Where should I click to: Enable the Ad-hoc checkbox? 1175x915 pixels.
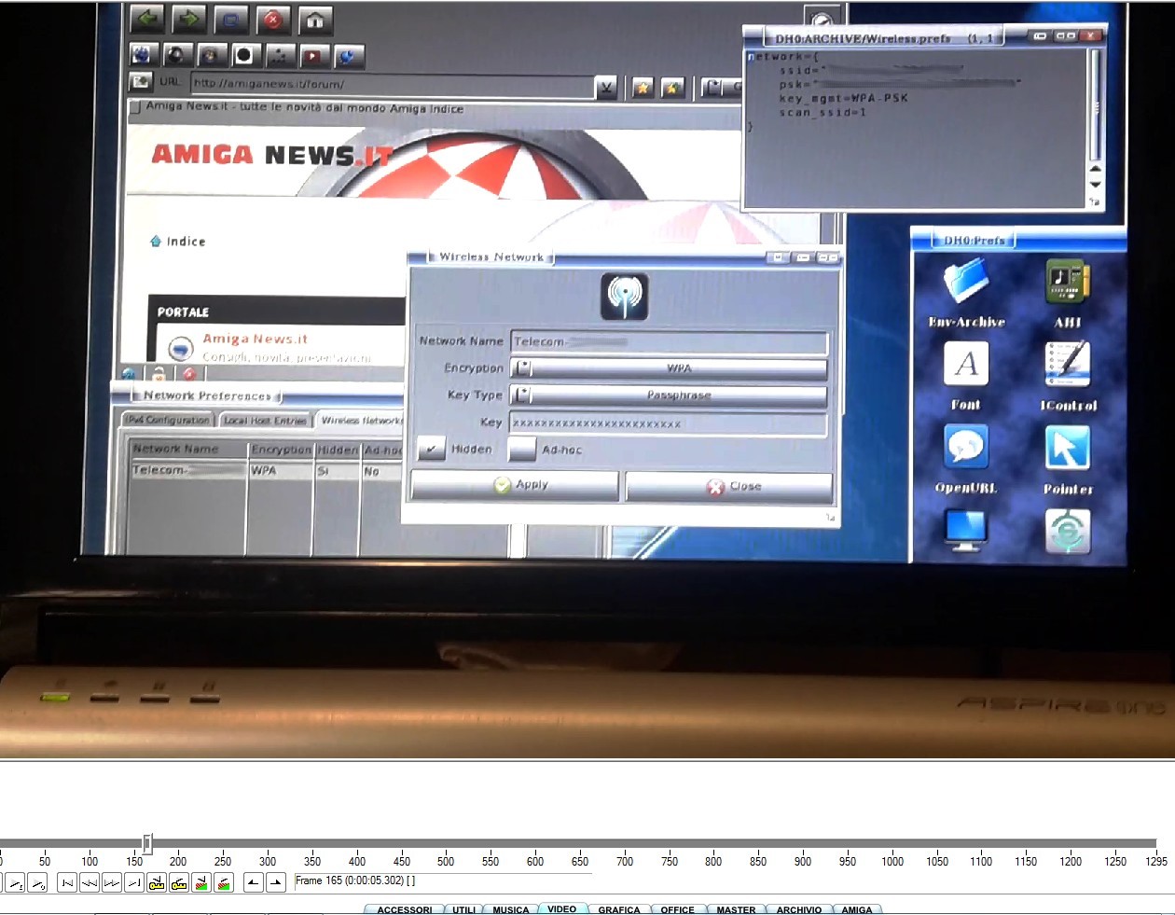(522, 450)
